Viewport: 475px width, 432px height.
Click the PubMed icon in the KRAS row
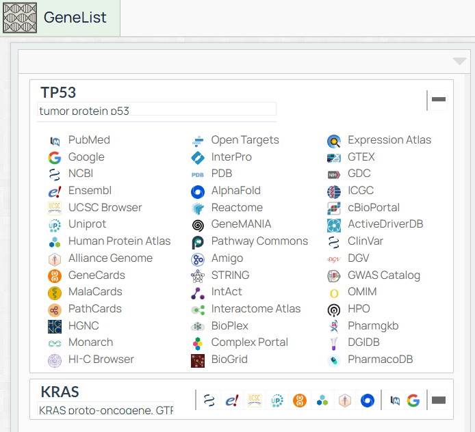coord(395,401)
